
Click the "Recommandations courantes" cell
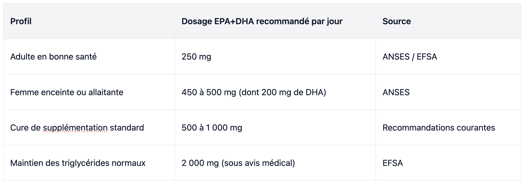448,128
